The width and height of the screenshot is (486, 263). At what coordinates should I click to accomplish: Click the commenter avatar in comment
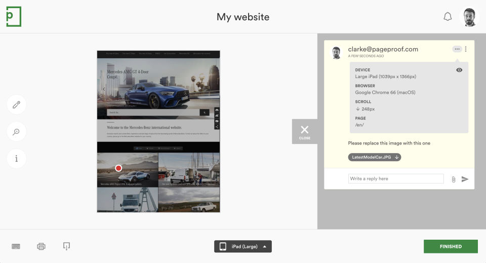(336, 53)
